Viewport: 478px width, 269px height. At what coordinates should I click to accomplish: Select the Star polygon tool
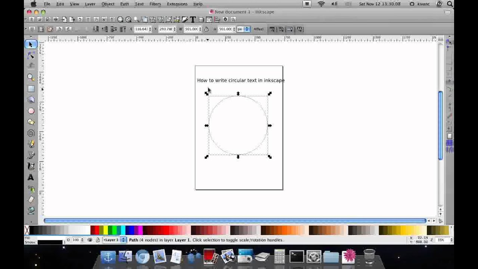(x=31, y=122)
